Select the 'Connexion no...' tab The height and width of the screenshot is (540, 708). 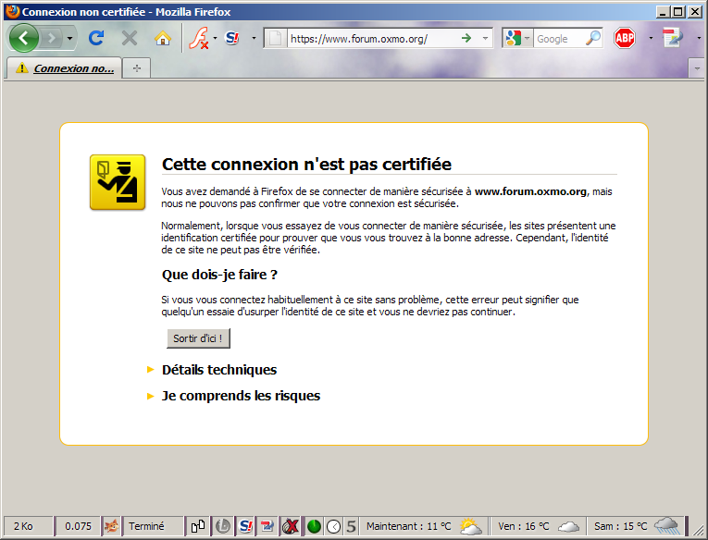65,68
